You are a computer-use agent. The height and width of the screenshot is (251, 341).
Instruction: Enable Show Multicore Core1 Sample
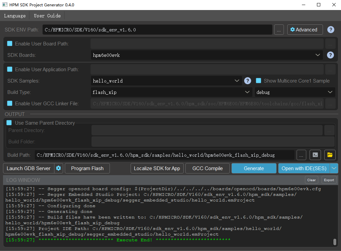(x=259, y=81)
